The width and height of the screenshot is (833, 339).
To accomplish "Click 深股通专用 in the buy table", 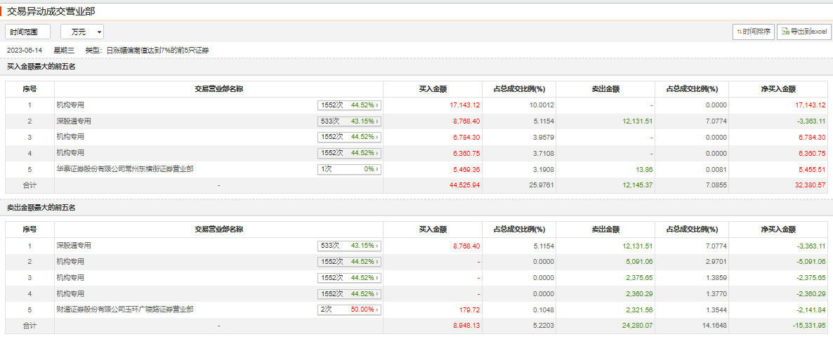I will click(x=74, y=121).
